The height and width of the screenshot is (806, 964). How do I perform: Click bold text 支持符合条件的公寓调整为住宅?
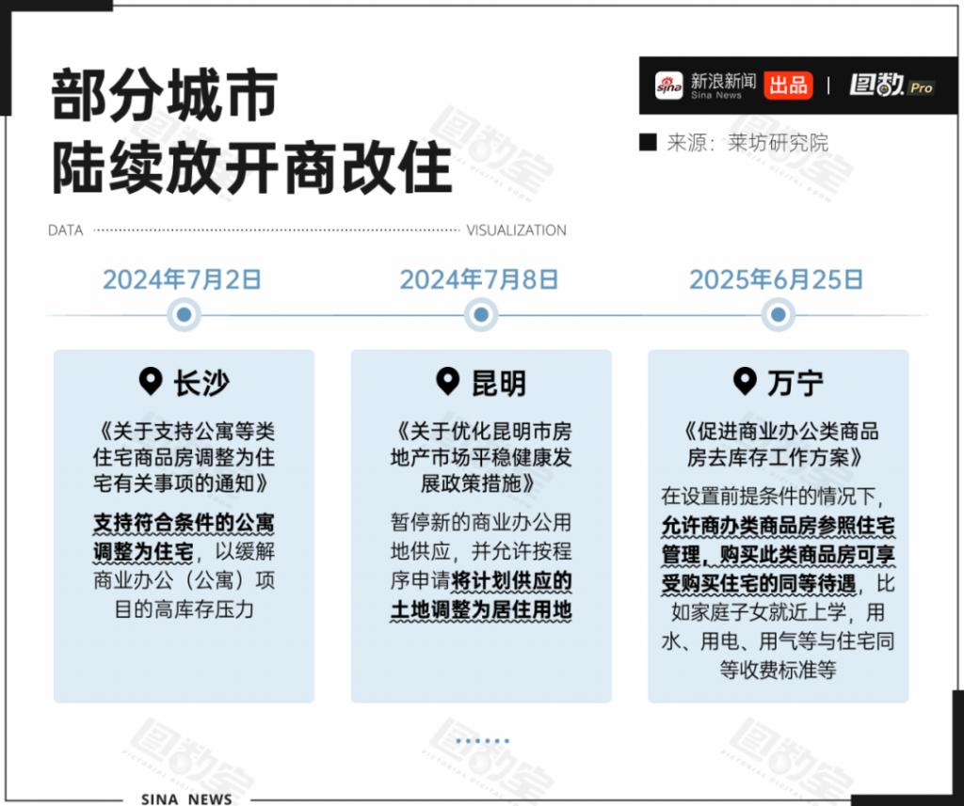[x=184, y=537]
